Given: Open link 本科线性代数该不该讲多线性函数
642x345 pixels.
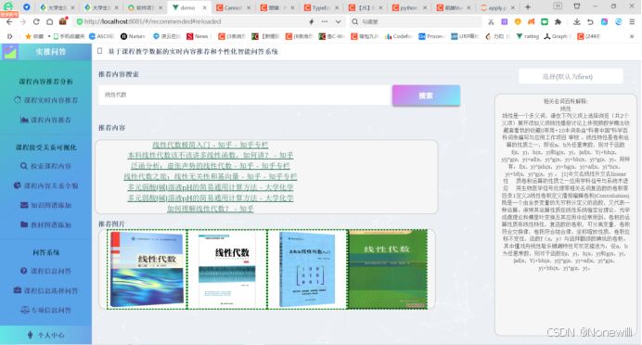Looking at the screenshot, I should (x=210, y=156).
